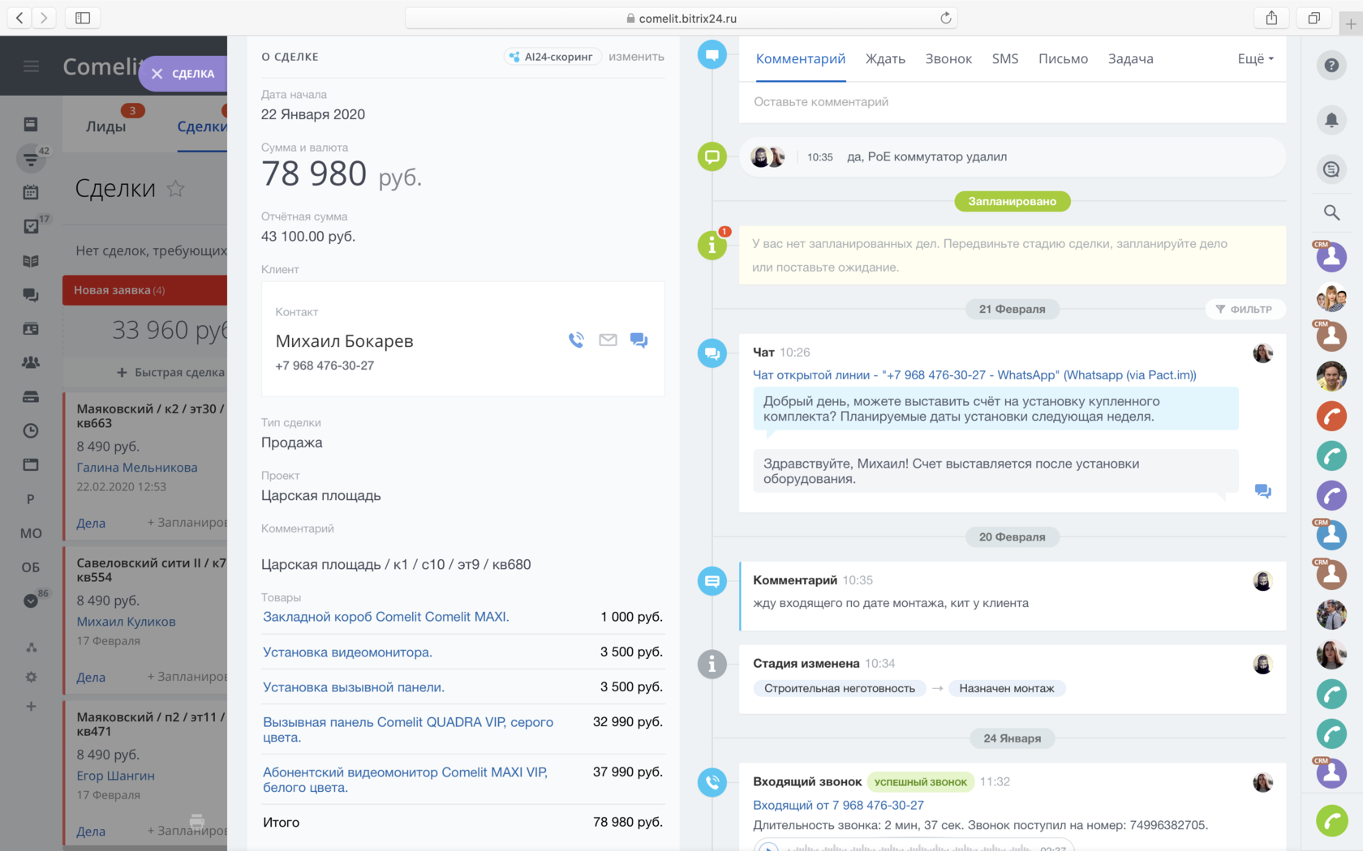1363x851 pixels.
Task: Open the messenger chat icon in right bar
Action: click(x=1331, y=169)
